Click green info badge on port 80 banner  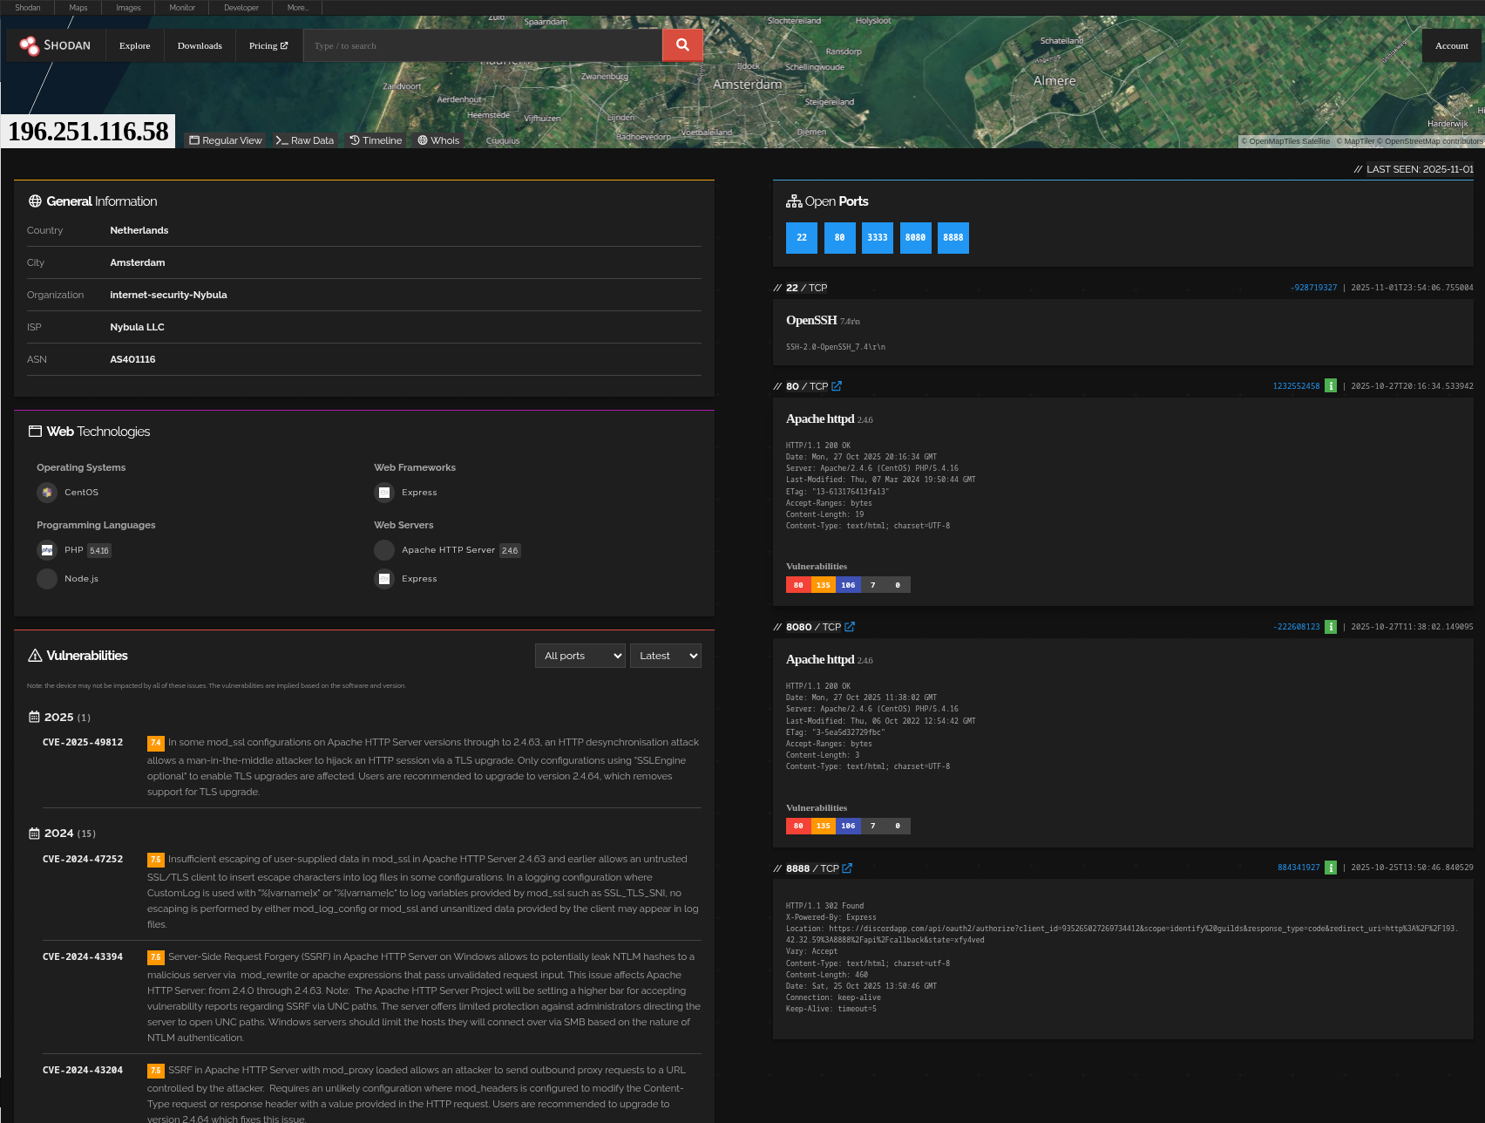point(1330,386)
